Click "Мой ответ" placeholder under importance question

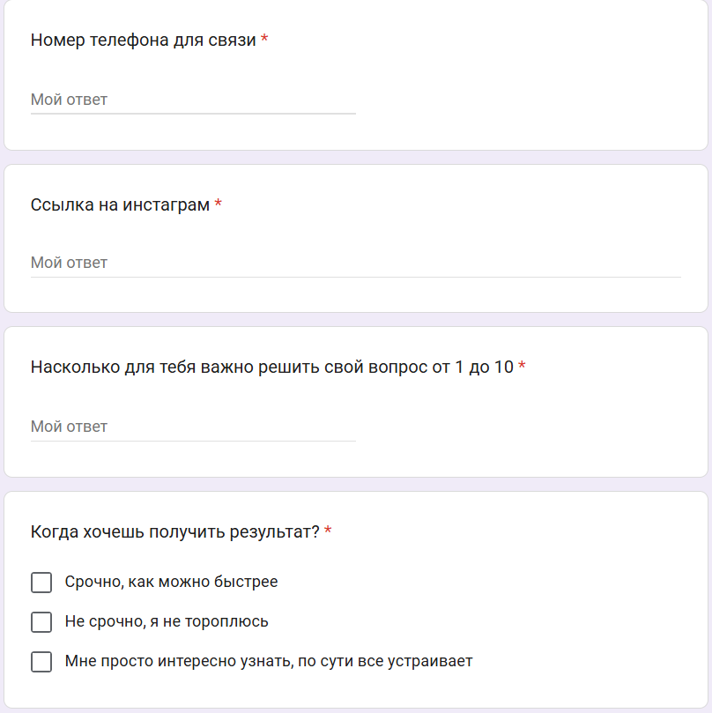(69, 427)
